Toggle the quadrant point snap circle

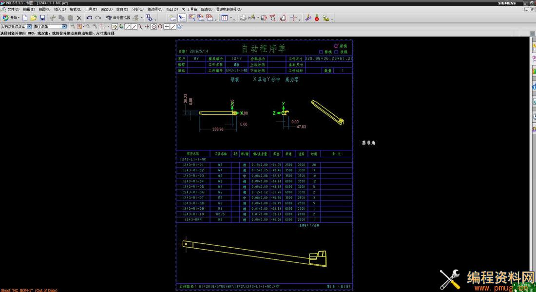point(160,26)
